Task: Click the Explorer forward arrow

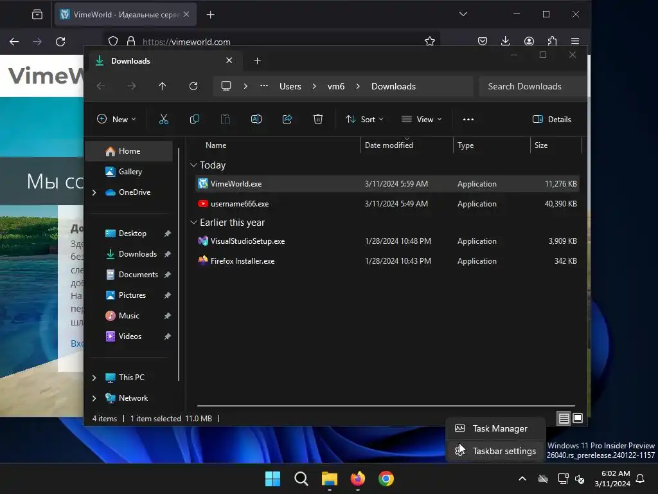Action: tap(132, 86)
